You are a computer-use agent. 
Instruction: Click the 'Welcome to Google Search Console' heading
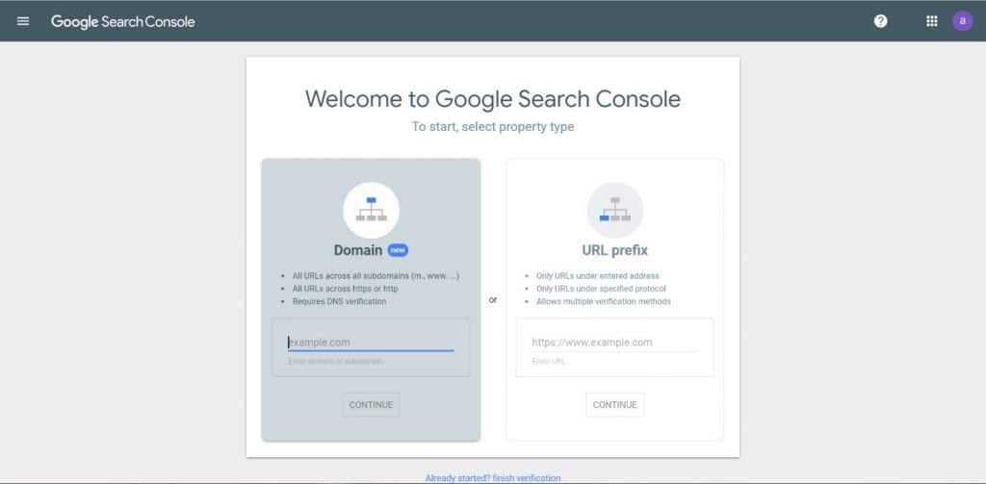click(x=493, y=99)
